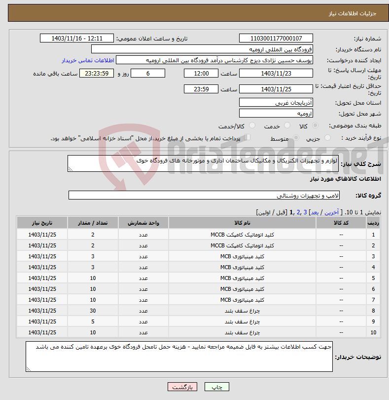Click the تاریخ نیاز column header
This screenshot has width=389, height=400.
click(x=42, y=223)
